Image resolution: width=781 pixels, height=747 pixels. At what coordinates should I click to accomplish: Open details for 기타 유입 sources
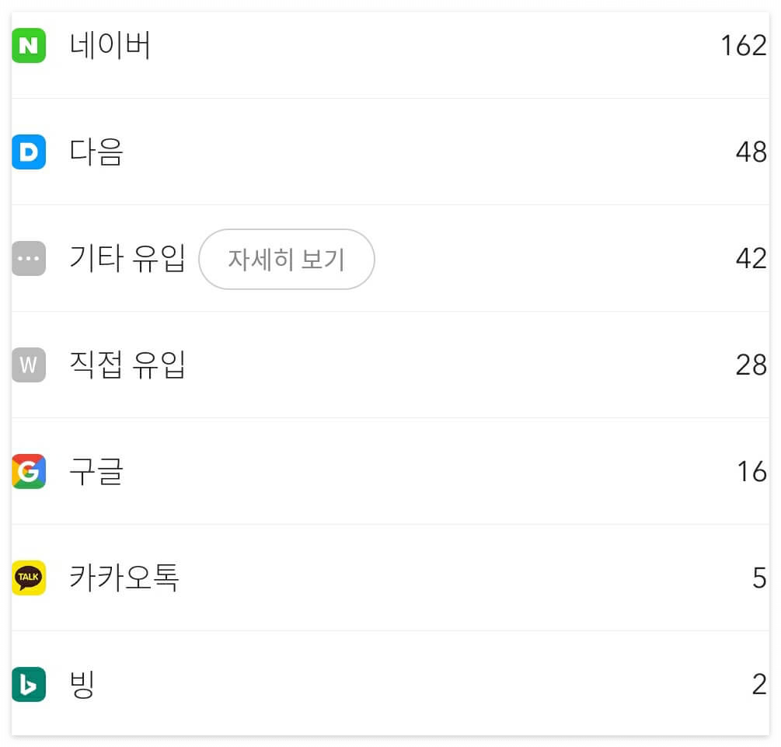click(286, 259)
